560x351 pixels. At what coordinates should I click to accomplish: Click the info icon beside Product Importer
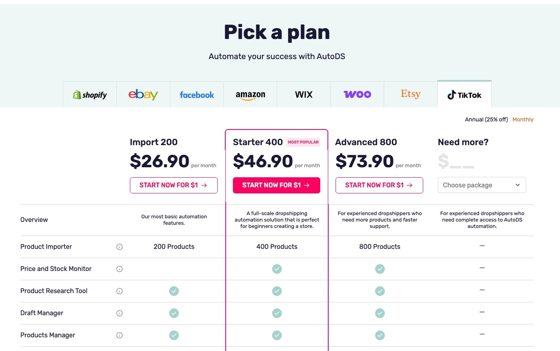point(119,247)
